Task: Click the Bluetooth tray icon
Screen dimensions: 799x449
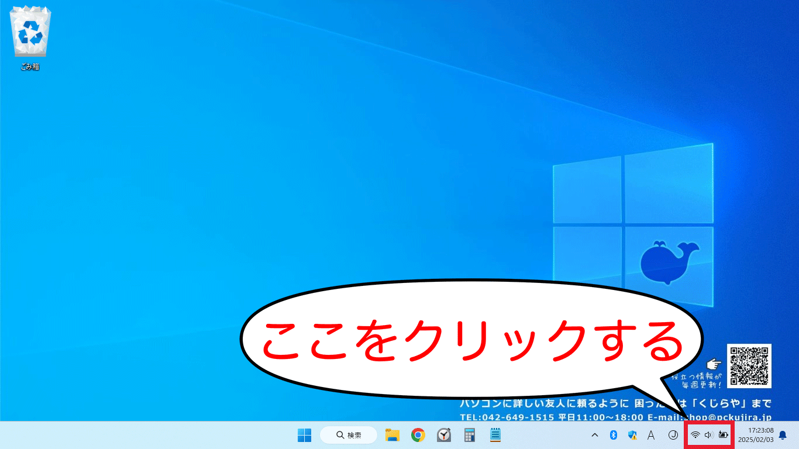Action: tap(614, 435)
